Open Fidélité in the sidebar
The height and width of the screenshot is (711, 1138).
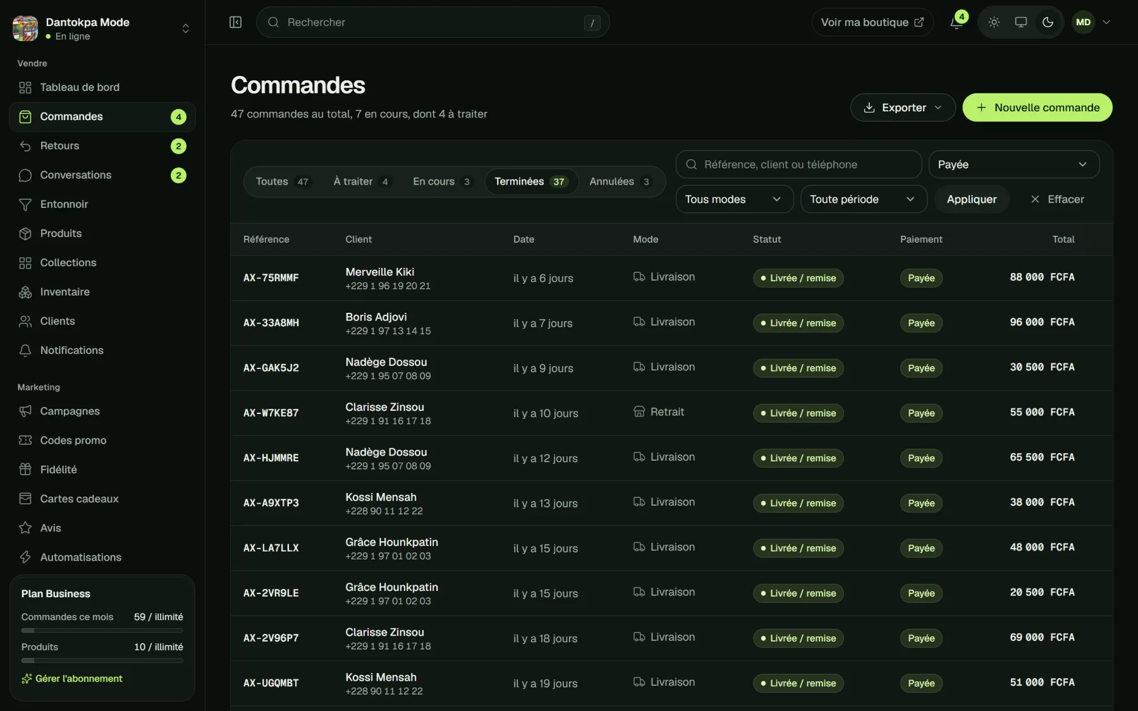[x=102, y=470]
